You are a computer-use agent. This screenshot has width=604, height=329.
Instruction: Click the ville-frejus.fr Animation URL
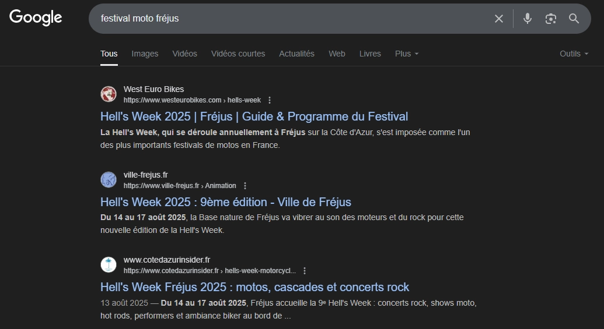(180, 186)
